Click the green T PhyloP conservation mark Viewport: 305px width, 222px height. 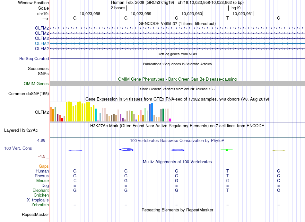pos(227,150)
